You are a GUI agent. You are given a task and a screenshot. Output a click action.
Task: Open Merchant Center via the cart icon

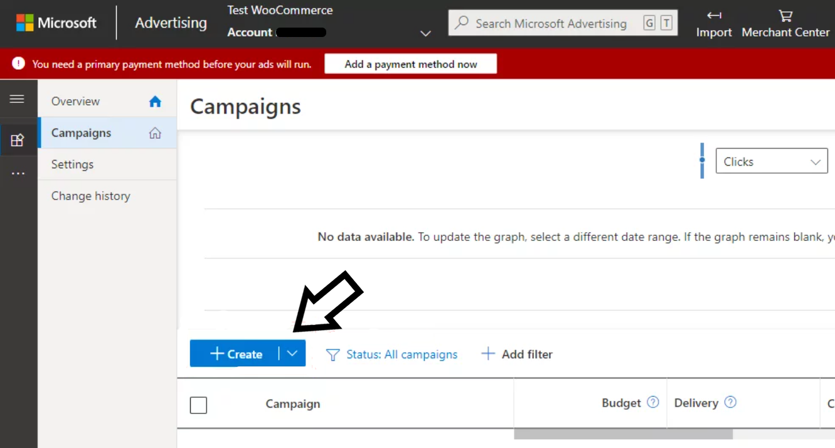pos(784,18)
